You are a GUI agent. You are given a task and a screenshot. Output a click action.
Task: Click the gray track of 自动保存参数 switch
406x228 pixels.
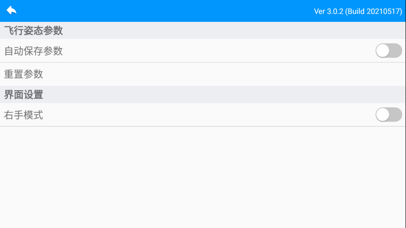click(x=396, y=51)
